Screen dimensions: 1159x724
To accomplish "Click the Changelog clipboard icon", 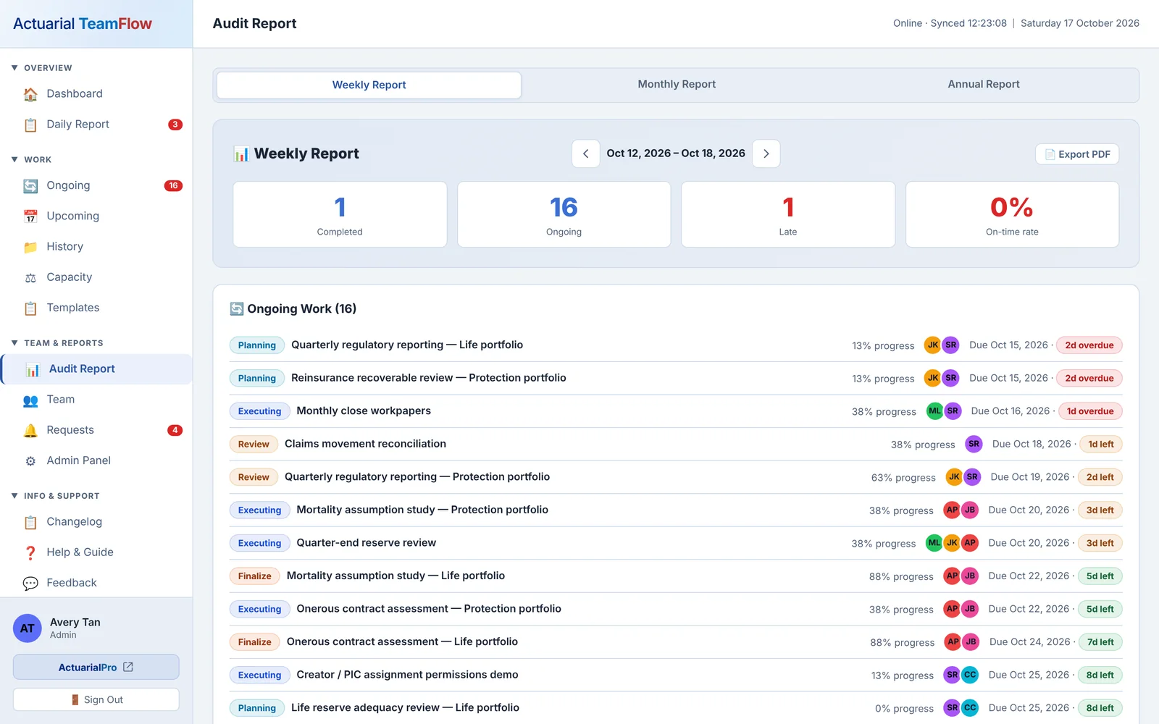I will tap(30, 522).
